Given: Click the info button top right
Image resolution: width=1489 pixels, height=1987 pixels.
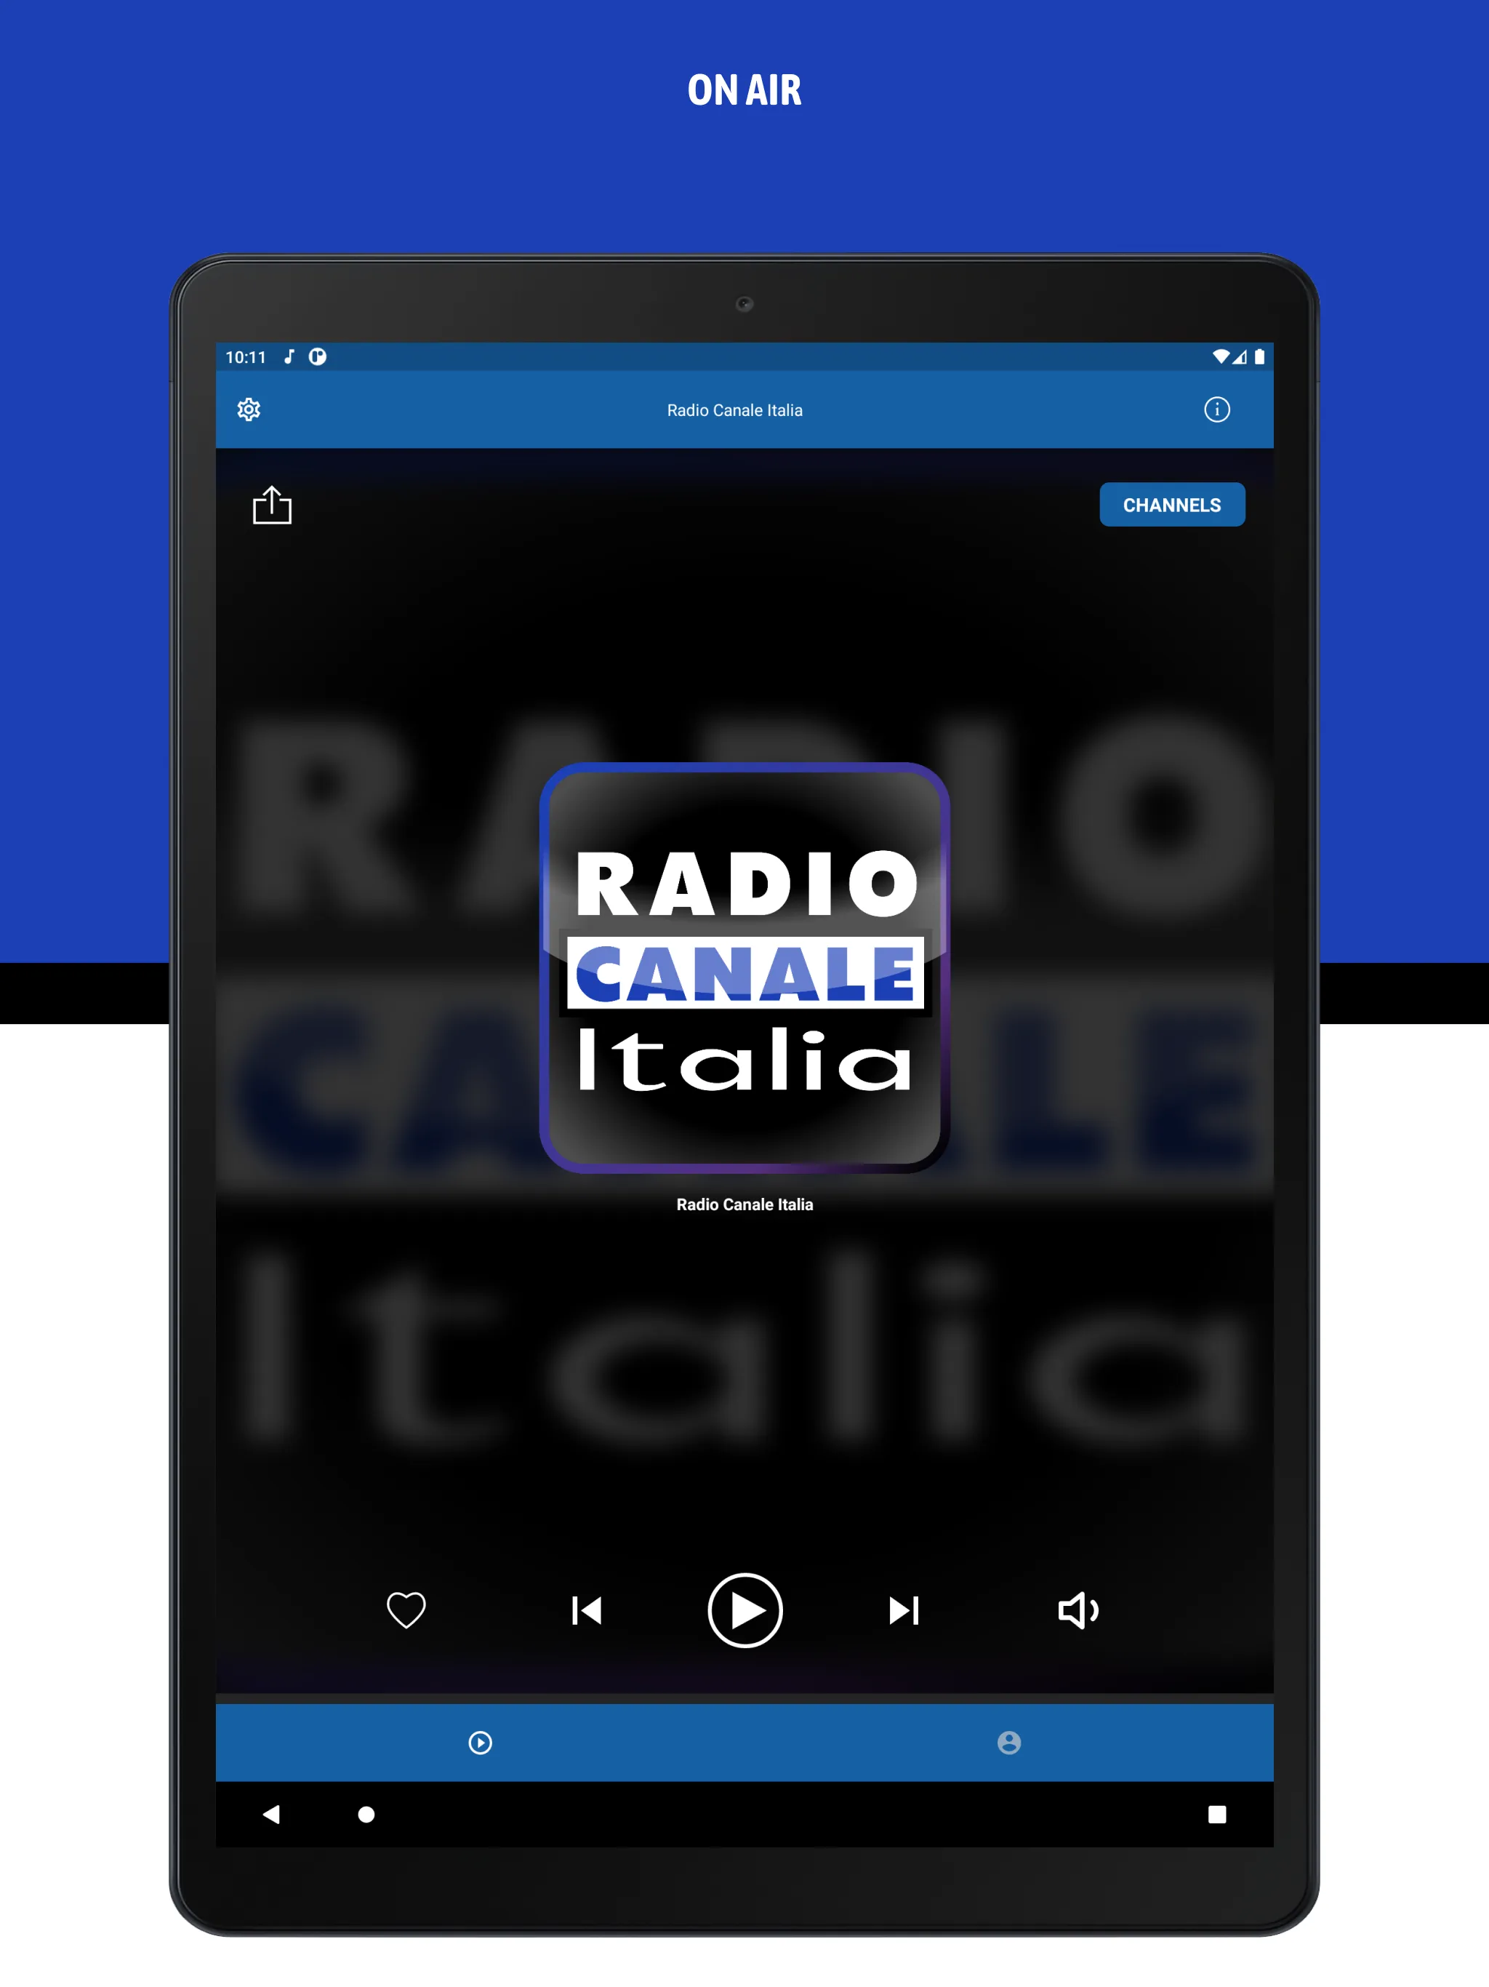Looking at the screenshot, I should [x=1217, y=410].
